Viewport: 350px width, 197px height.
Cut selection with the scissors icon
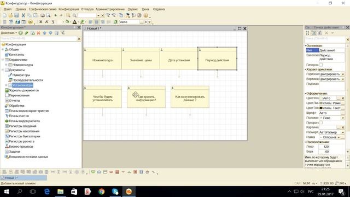point(23,15)
